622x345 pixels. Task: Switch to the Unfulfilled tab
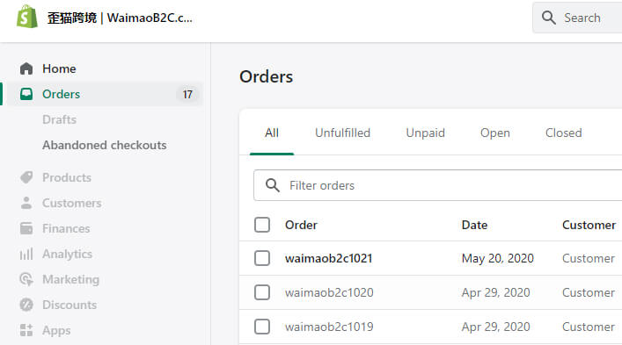tap(343, 133)
